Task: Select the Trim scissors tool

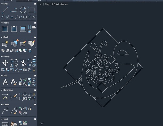Action: [x=23, y=63]
